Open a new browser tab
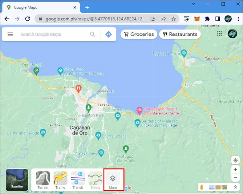Viewport: 243px width, 194px height. (87, 7)
